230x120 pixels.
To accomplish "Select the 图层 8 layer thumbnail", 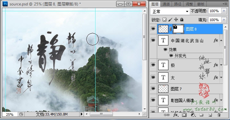I will 163,29.
